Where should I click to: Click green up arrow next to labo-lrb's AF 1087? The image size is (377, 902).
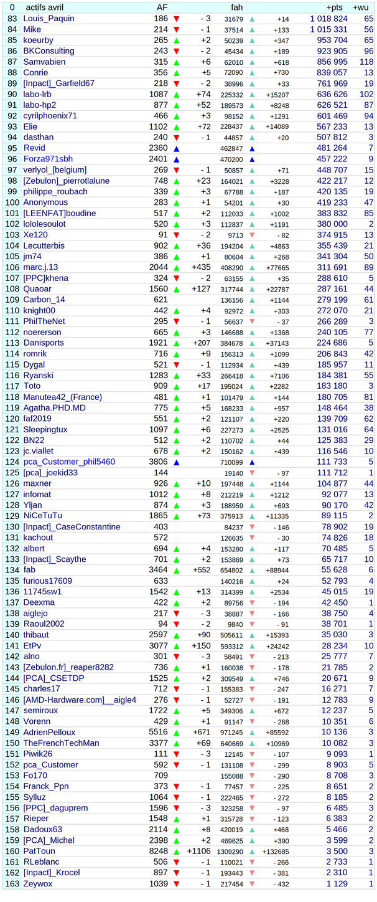tap(177, 95)
